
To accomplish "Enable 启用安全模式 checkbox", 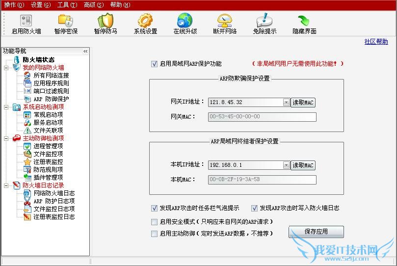I will pyautogui.click(x=154, y=222).
